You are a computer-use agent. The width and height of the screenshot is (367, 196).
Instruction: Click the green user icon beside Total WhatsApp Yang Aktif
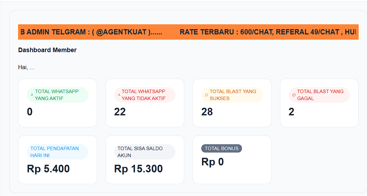[x=32, y=95]
